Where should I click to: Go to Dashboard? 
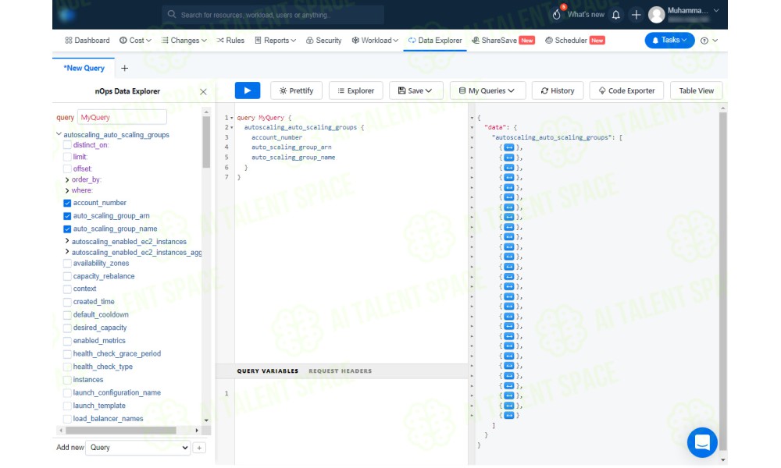pos(87,41)
